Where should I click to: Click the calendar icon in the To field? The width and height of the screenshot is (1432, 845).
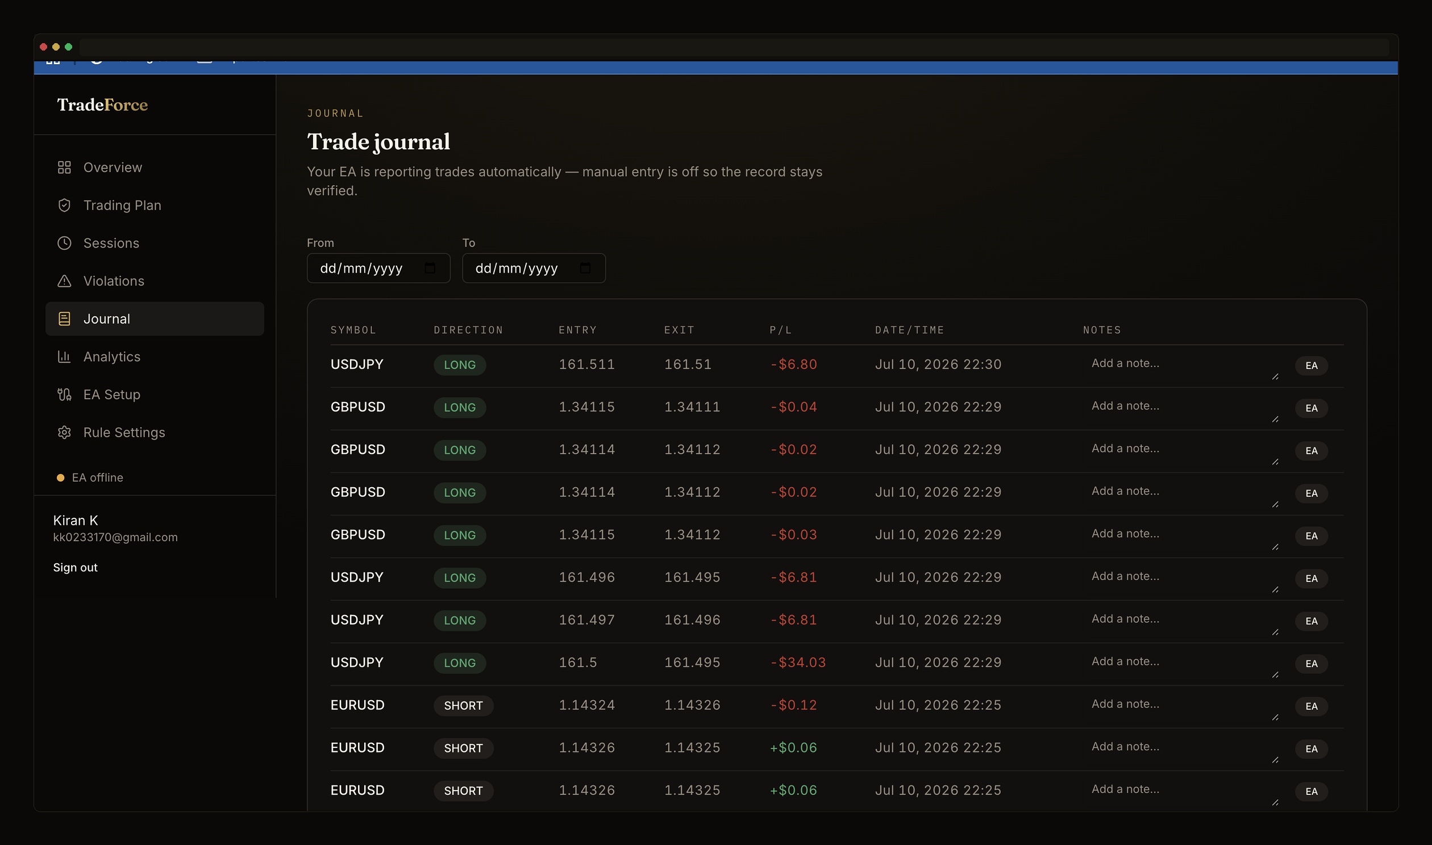[x=585, y=268]
